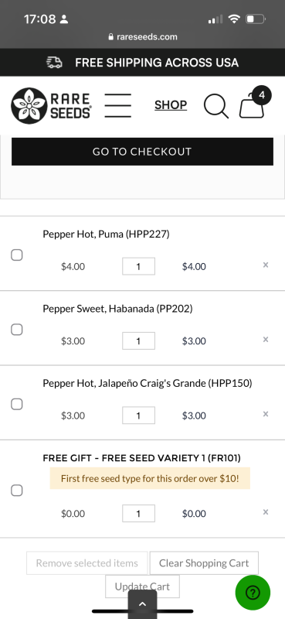Click the Update Cart button
This screenshot has width=285, height=619.
tap(142, 587)
